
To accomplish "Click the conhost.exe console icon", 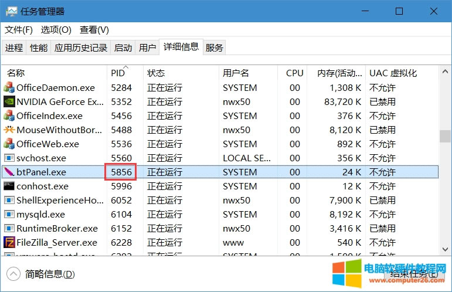I will pos(9,186).
